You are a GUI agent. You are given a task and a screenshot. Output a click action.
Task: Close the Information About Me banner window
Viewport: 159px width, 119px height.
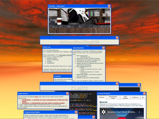pyautogui.click(x=117, y=38)
